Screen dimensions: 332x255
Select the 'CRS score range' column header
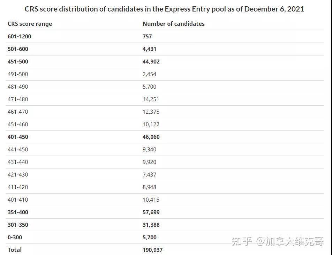[30, 24]
